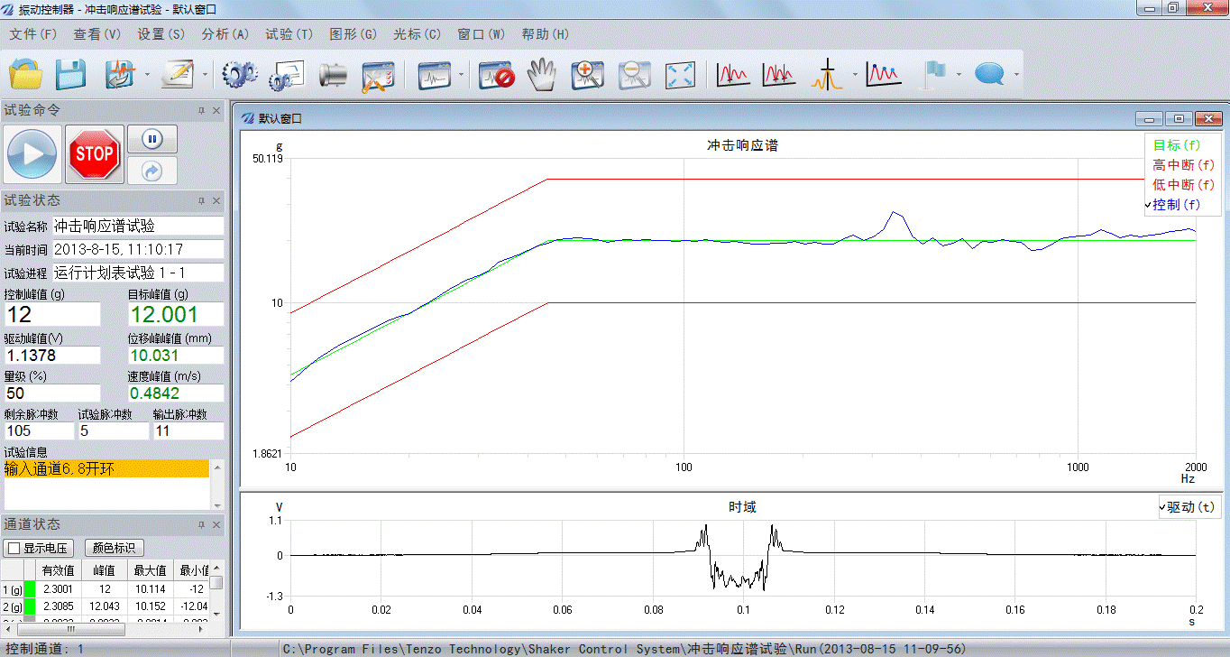Click the tools and checklist window icon
Image resolution: width=1230 pixels, height=657 pixels.
(379, 75)
